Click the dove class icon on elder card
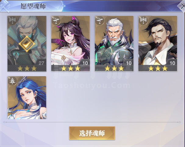 [99, 21]
